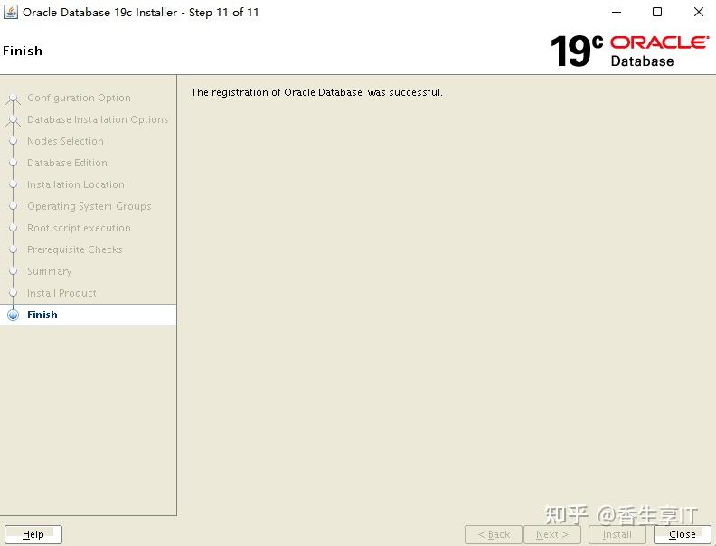716x546 pixels.
Task: Click the registration successful message text
Action: click(316, 92)
